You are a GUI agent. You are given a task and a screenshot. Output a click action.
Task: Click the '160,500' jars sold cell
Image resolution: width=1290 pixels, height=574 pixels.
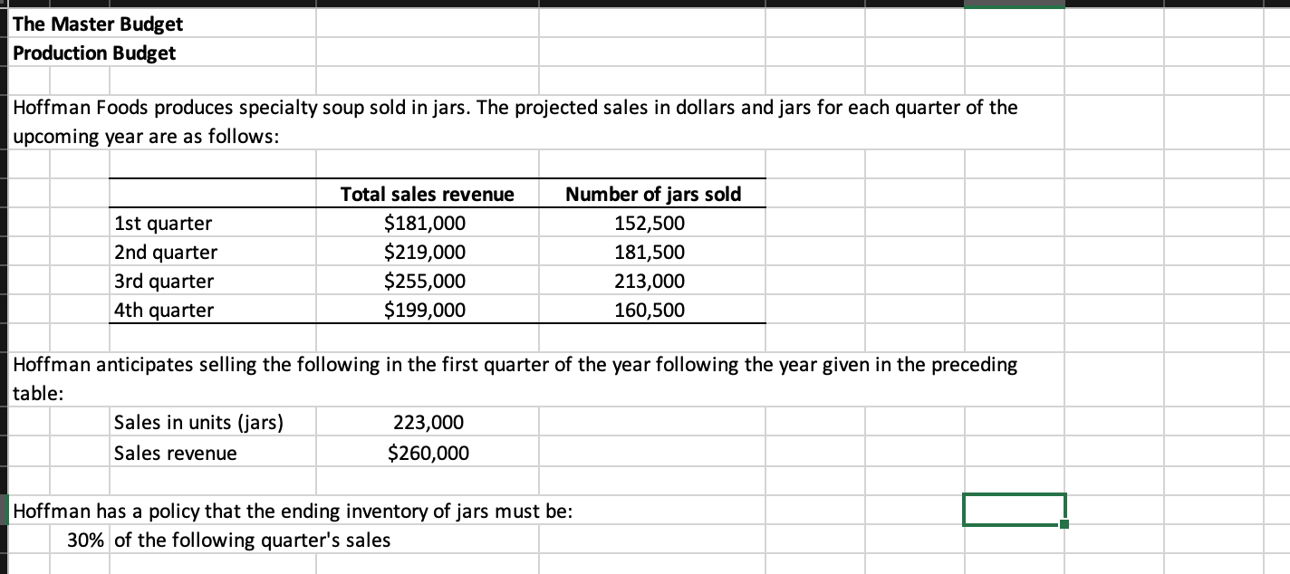pyautogui.click(x=653, y=310)
